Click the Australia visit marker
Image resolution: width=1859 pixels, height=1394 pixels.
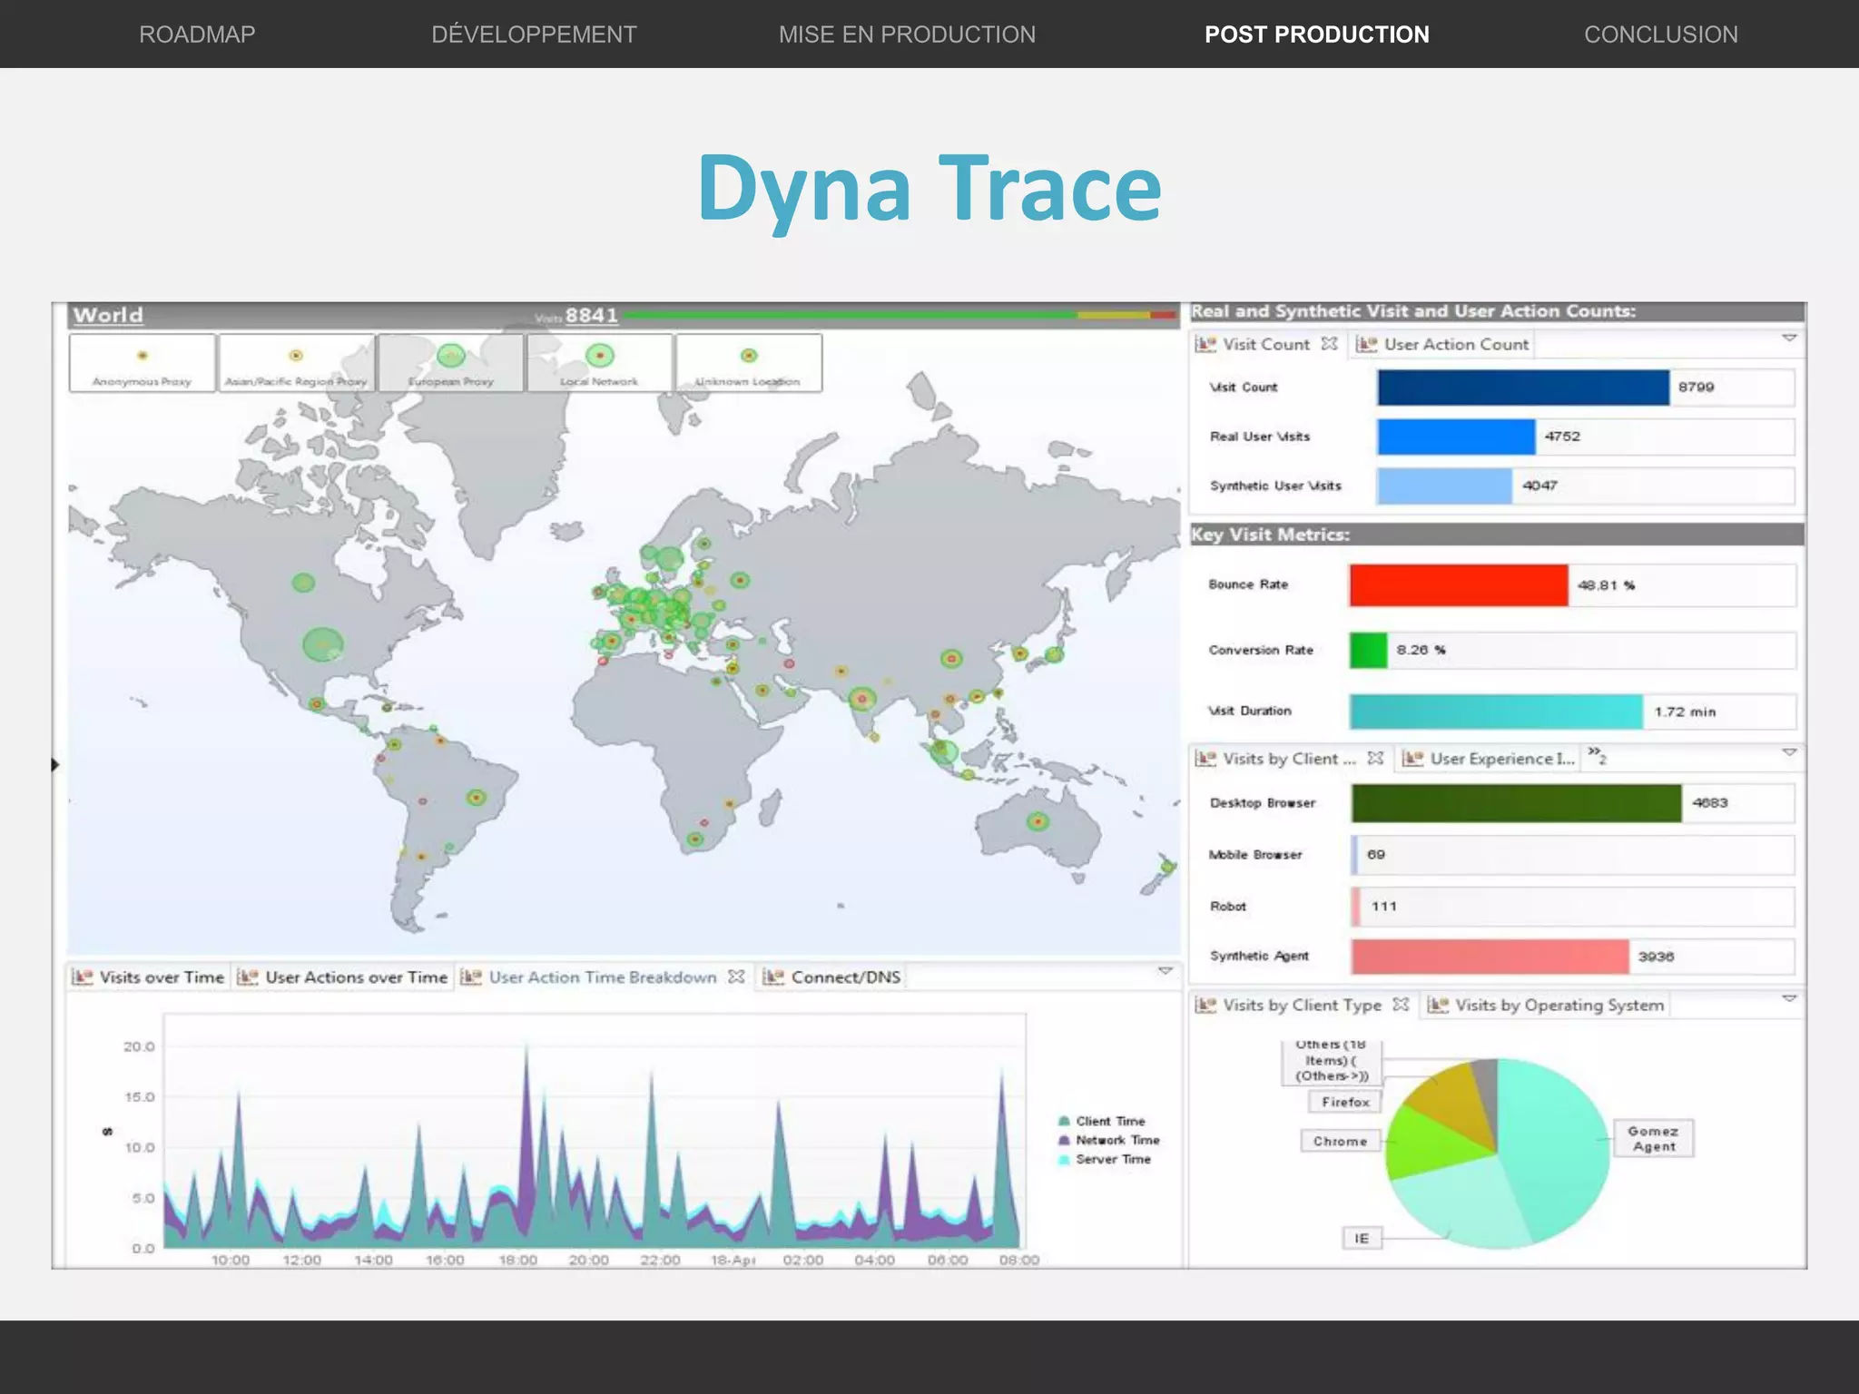click(1038, 821)
